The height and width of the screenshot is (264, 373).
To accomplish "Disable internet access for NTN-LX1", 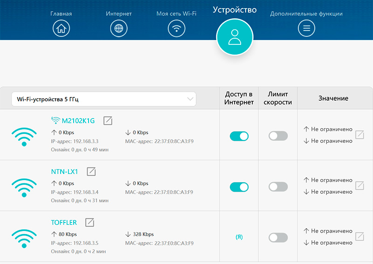I will [x=239, y=187].
